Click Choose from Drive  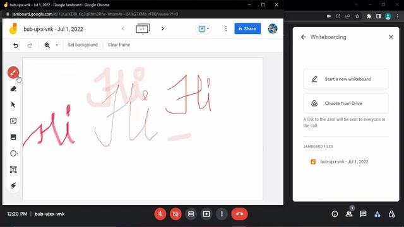[x=346, y=103]
